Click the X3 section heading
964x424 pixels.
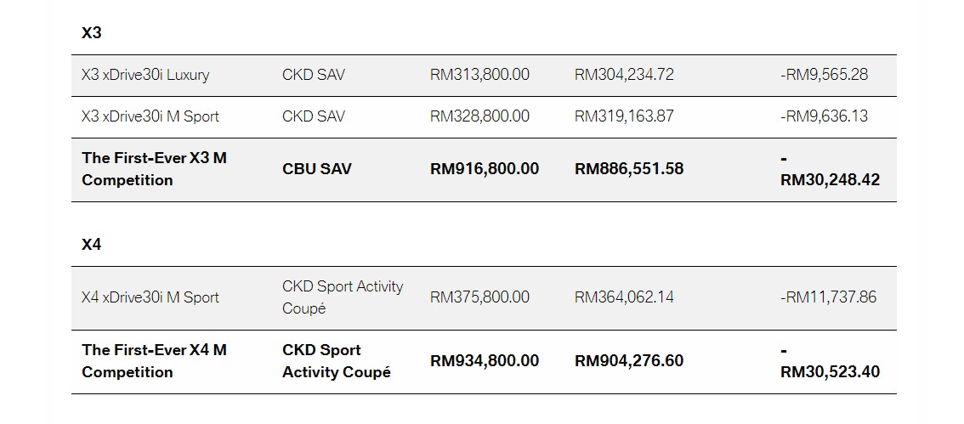pyautogui.click(x=92, y=33)
